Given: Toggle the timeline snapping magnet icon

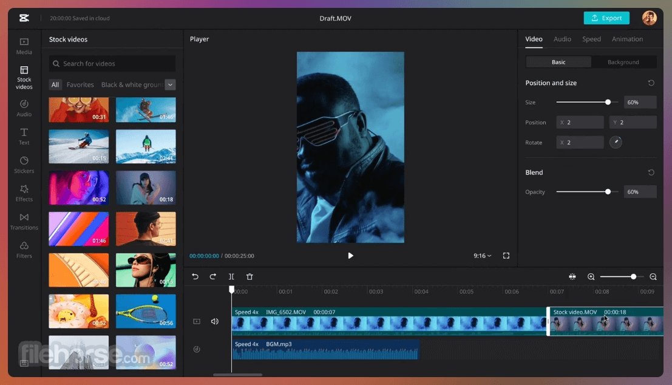Looking at the screenshot, I should [572, 277].
